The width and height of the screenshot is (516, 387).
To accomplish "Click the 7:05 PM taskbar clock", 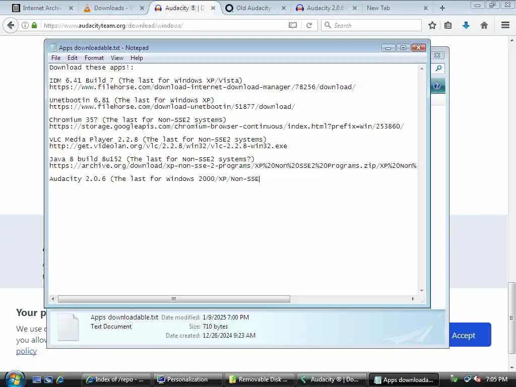I will click(497, 379).
